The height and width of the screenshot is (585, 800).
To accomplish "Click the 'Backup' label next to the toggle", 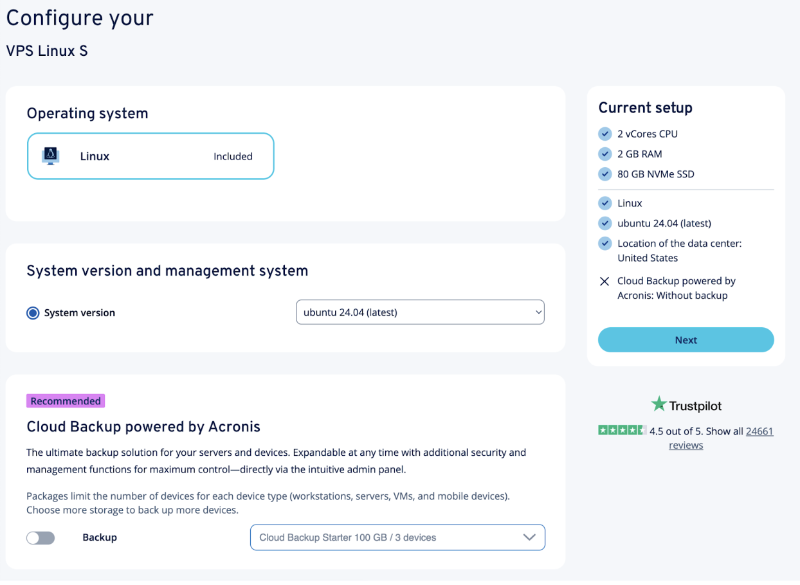I will 100,537.
